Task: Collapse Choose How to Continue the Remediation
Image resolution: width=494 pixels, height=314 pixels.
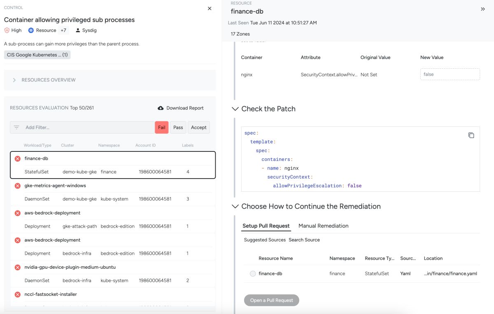Action: click(235, 207)
